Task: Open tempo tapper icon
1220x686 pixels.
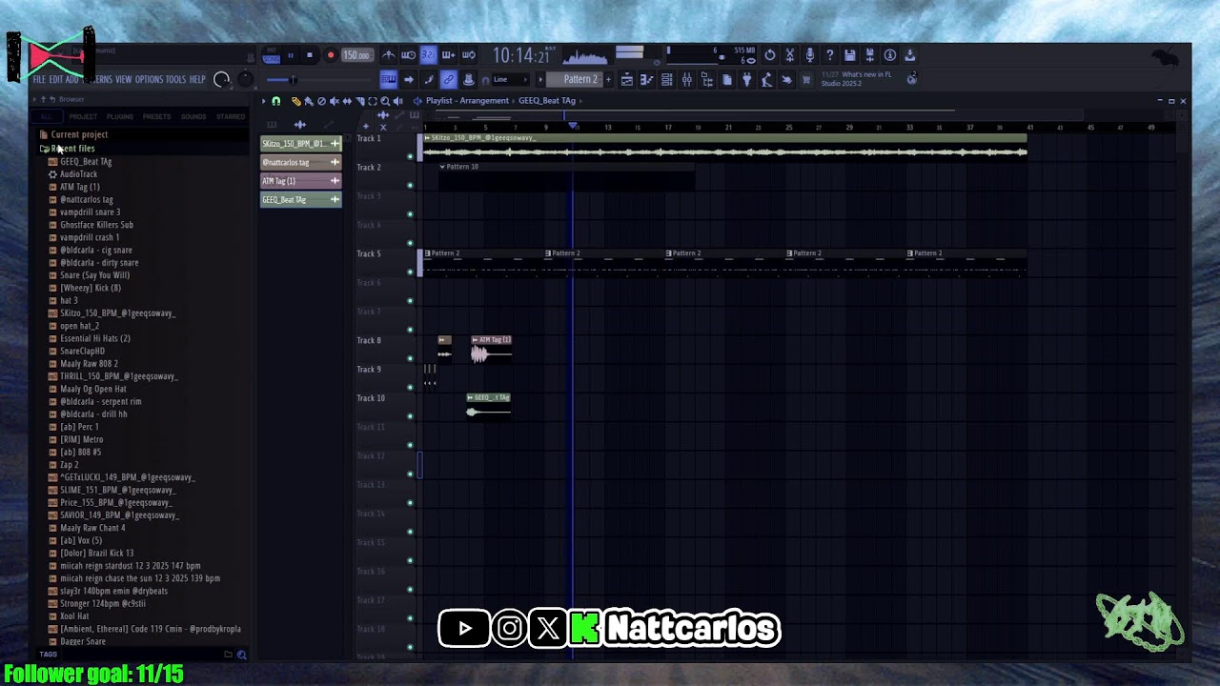Action: coord(767,80)
